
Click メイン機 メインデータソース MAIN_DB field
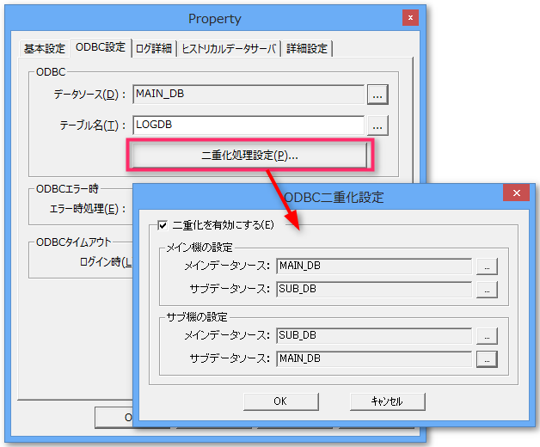(x=374, y=266)
